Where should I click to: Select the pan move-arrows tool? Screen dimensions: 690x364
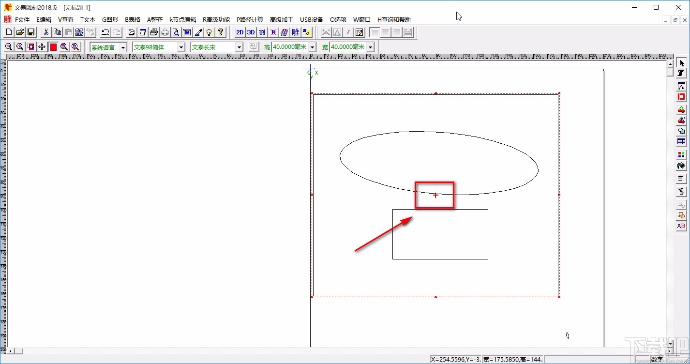(42, 47)
